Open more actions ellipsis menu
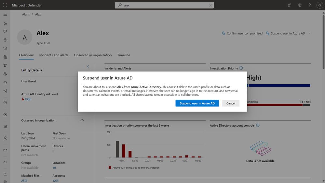Viewport: 325px width, 183px height. click(x=311, y=33)
